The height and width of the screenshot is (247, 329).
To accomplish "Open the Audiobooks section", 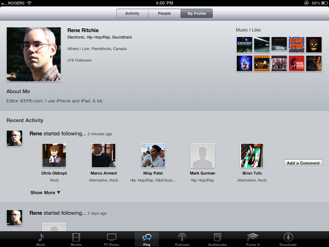I will [218, 239].
